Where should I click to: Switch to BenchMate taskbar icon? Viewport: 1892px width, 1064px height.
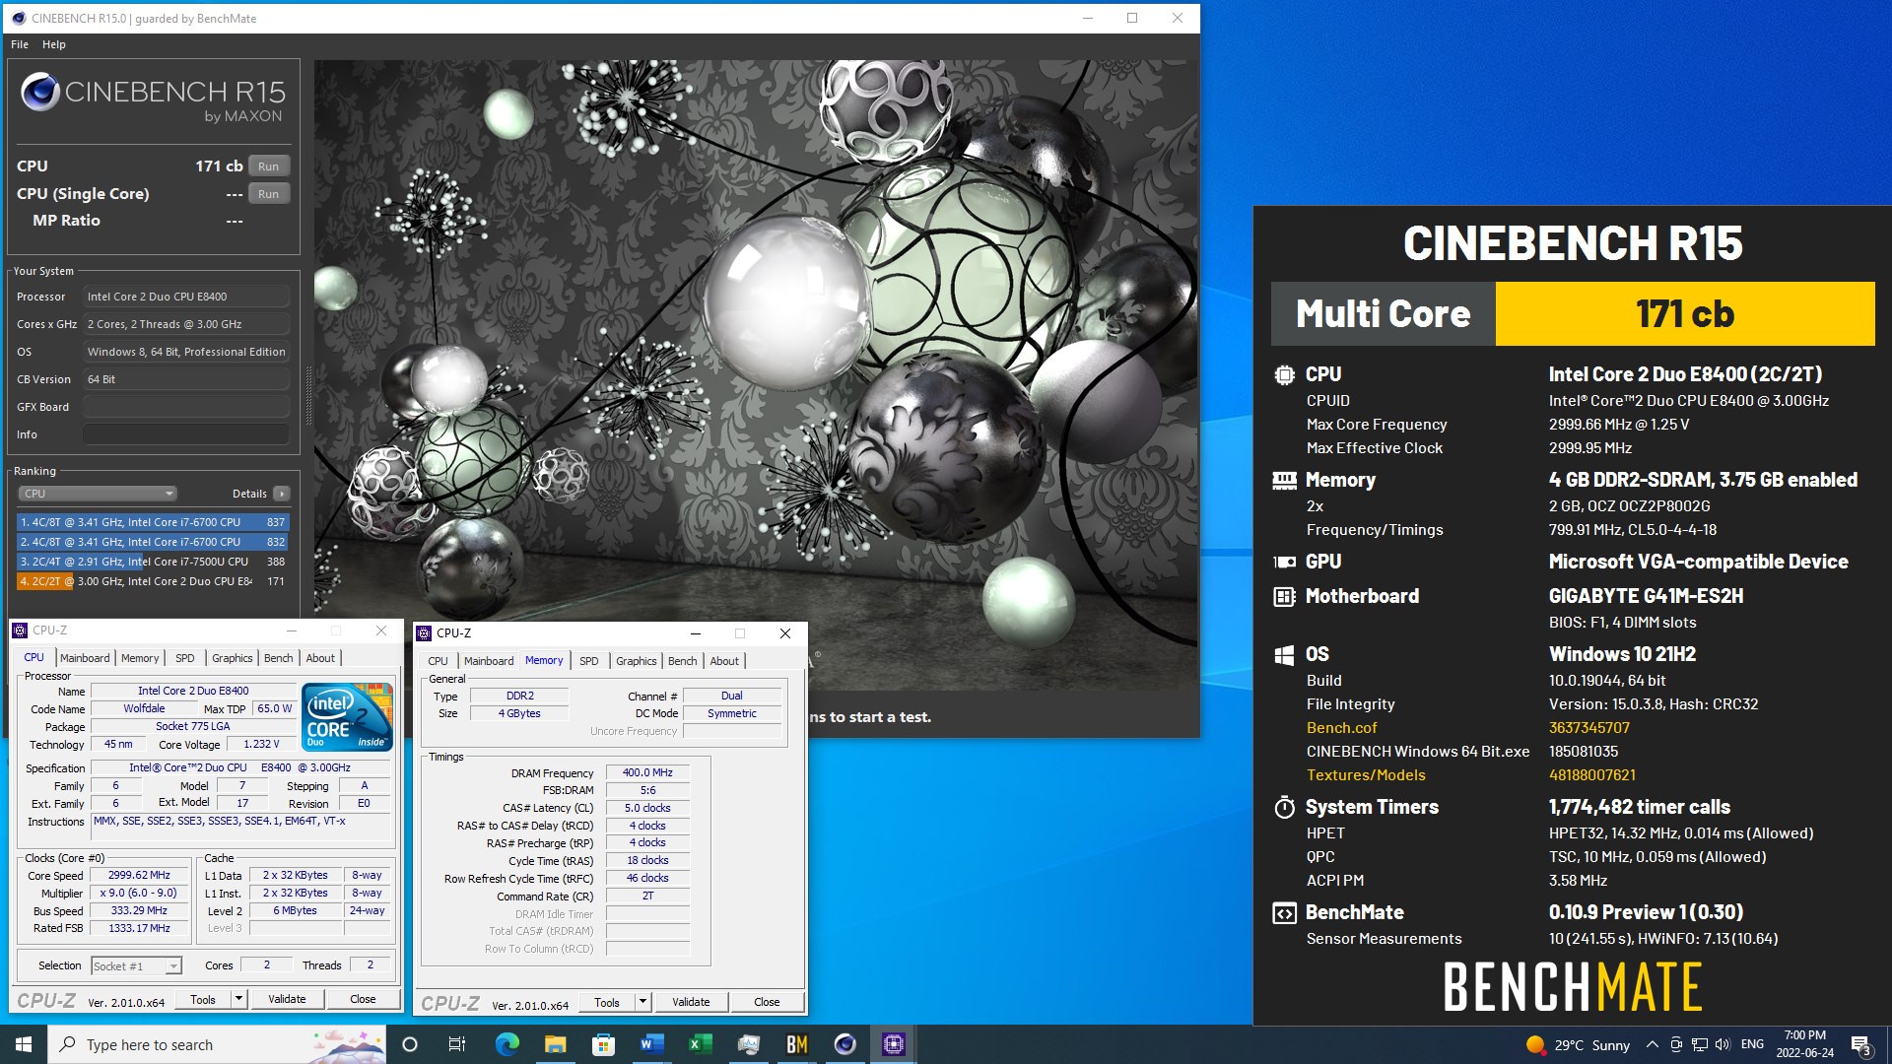(796, 1044)
